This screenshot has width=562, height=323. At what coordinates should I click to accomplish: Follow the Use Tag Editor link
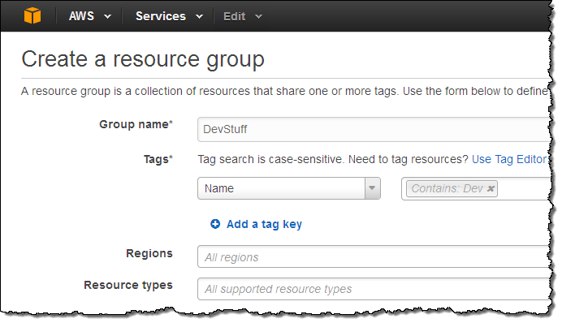[509, 159]
